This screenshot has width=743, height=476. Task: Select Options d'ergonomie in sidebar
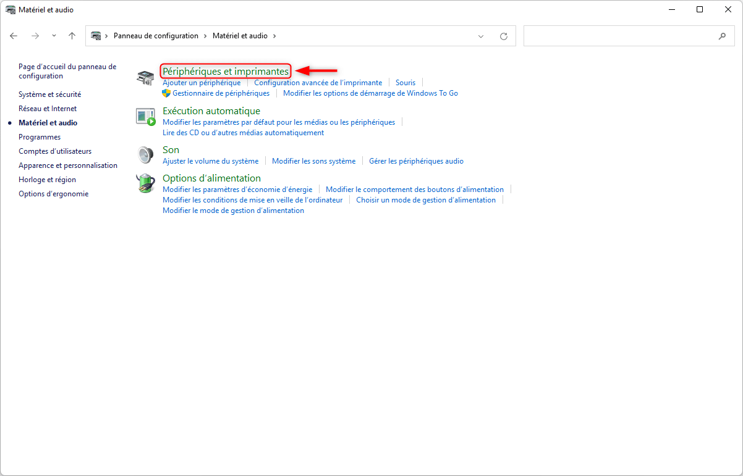pos(53,194)
